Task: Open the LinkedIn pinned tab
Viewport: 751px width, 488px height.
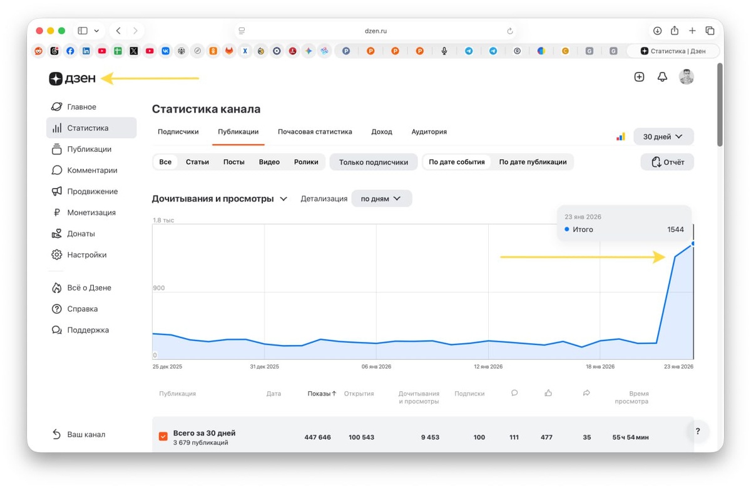Action: point(86,51)
